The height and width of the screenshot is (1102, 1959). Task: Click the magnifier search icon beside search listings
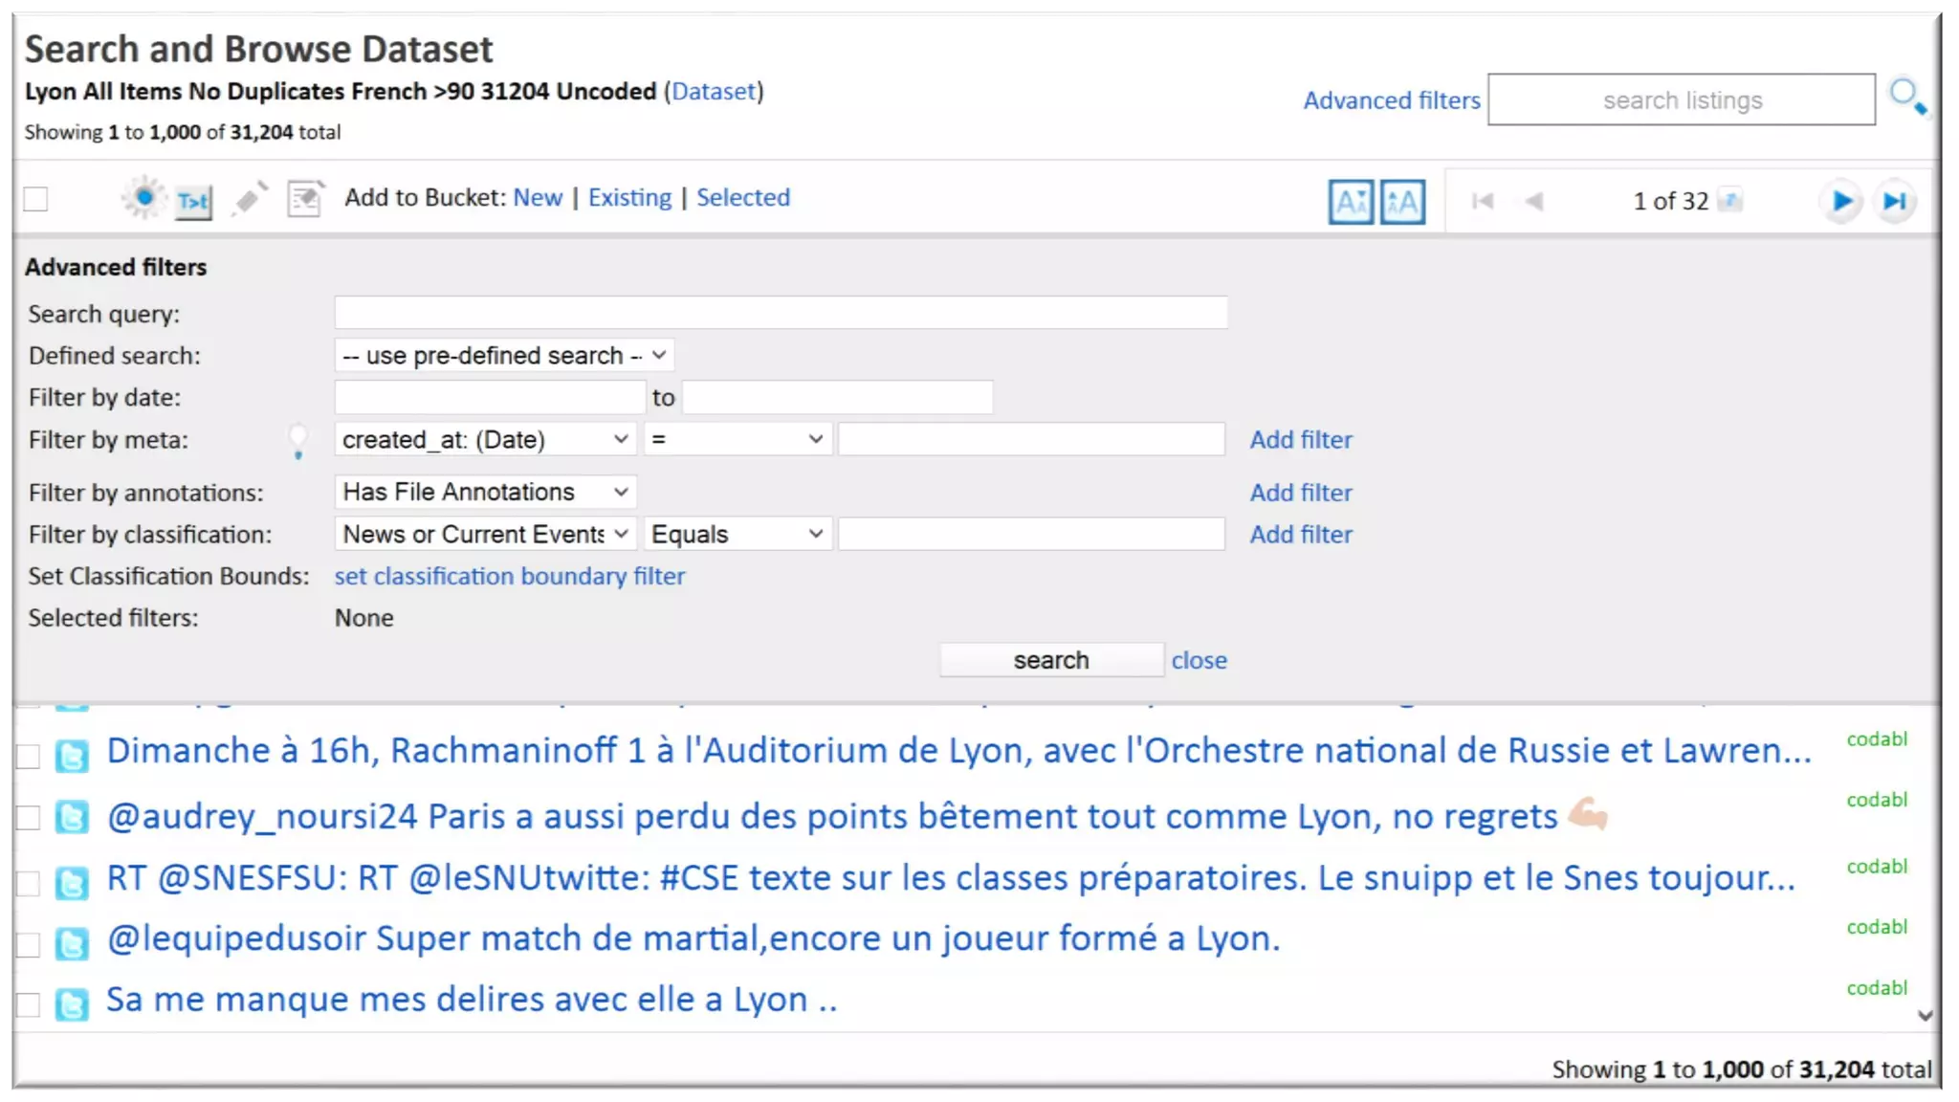coord(1907,97)
